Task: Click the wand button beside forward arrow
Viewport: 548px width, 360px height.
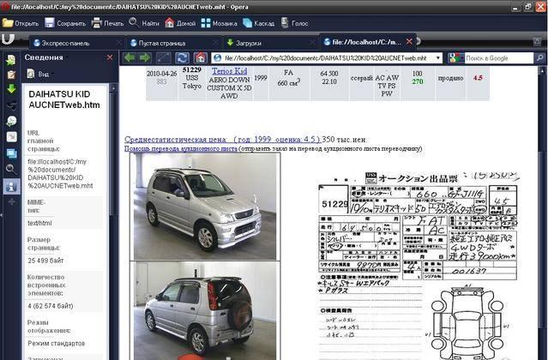Action: point(164,58)
